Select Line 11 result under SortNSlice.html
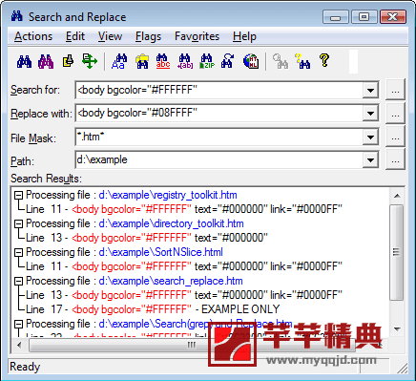416x381 pixels. tap(184, 266)
